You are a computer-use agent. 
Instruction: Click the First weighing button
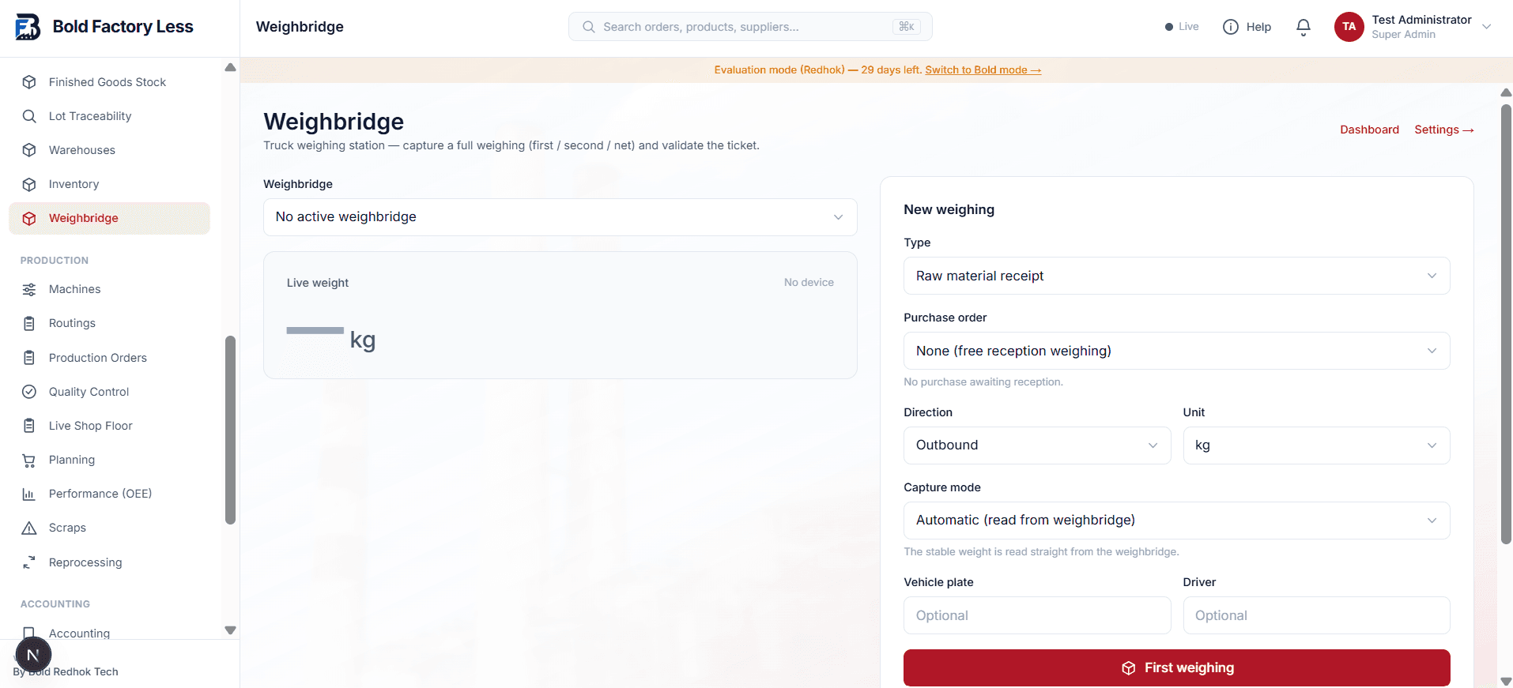coord(1176,667)
